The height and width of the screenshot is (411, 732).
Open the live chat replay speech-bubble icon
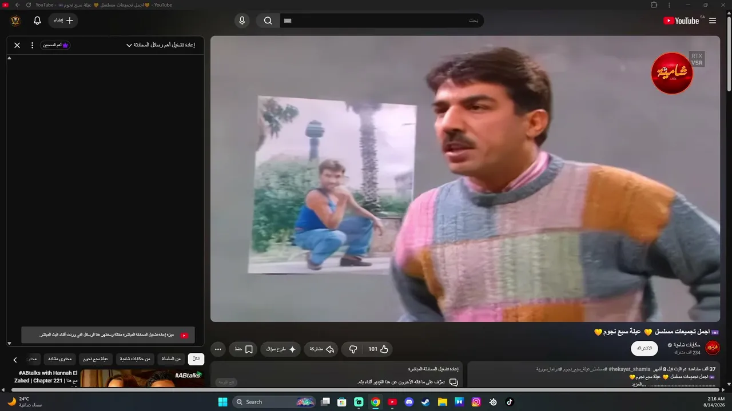tap(453, 382)
